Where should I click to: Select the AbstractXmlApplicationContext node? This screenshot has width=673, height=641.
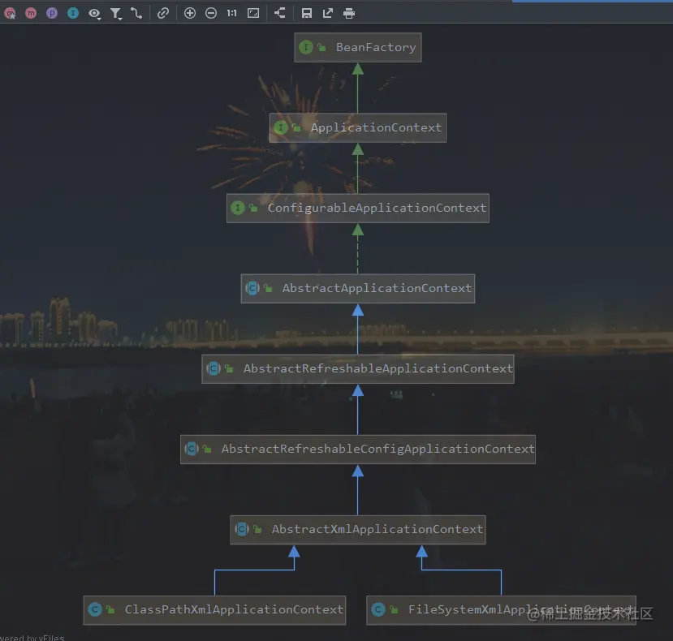coord(358,530)
